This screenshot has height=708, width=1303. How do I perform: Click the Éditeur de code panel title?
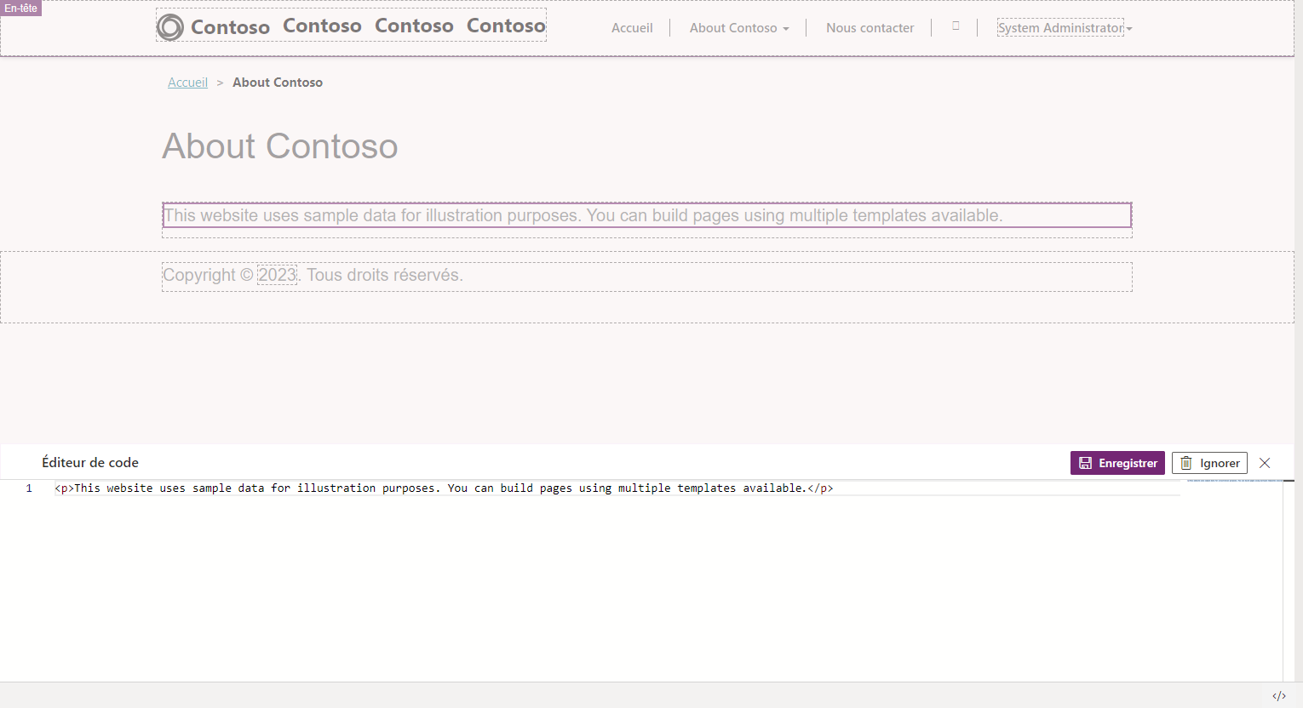(90, 463)
